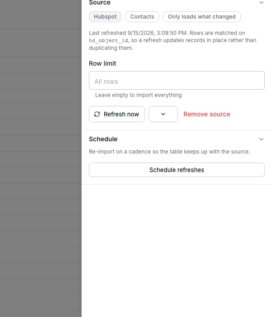
Task: Click the hs_object_id code text
Action: [x=108, y=40]
